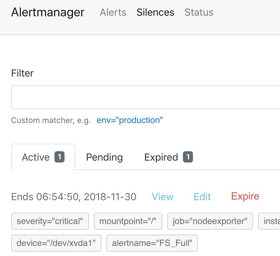
Task: Click the alertname="FS_Full" matcher tag
Action: click(152, 243)
